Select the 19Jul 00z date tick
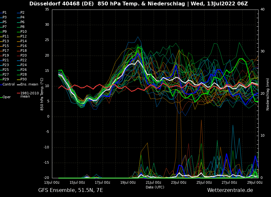 [128, 183]
